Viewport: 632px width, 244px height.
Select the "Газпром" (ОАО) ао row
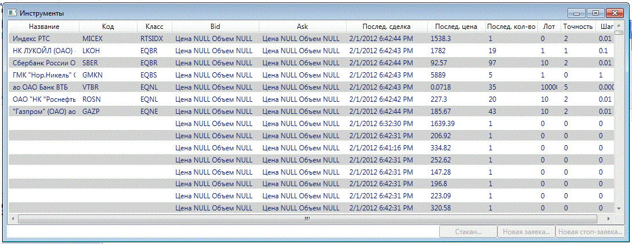coord(311,111)
